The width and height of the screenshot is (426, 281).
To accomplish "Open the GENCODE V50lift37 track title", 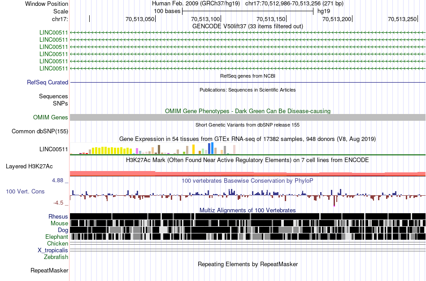I will (x=248, y=26).
